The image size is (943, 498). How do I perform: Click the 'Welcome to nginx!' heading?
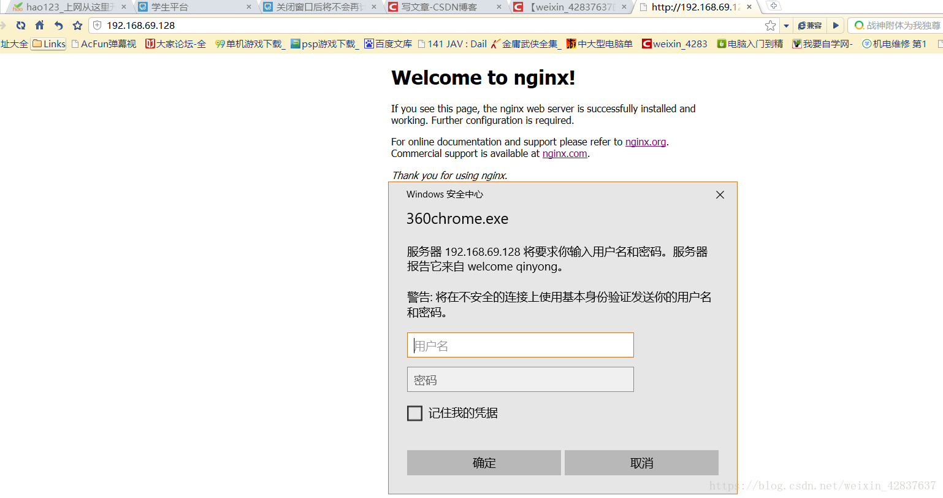point(483,78)
